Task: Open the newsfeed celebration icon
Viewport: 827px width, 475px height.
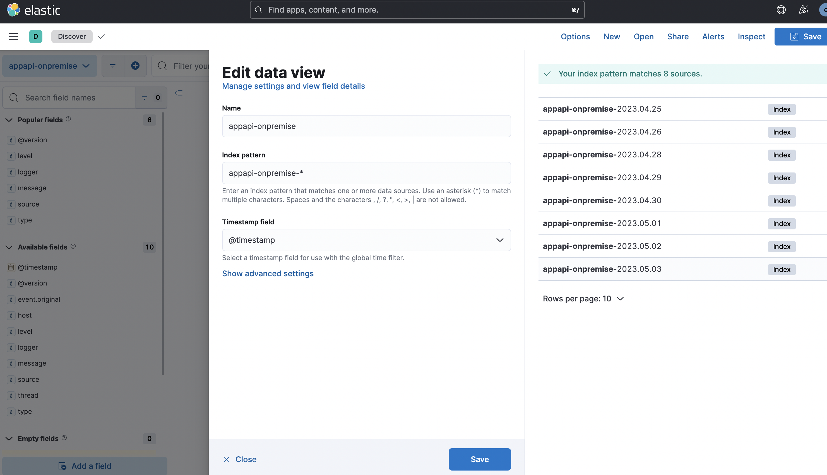Action: click(x=803, y=10)
